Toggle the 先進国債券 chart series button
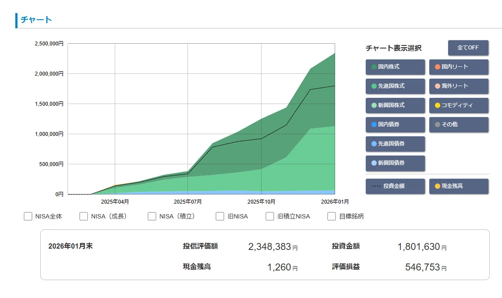This screenshot has width=502, height=298. coord(395,144)
